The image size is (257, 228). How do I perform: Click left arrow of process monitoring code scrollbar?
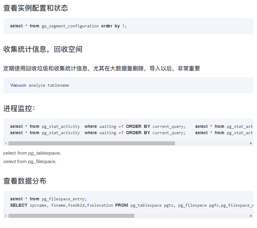6,143
